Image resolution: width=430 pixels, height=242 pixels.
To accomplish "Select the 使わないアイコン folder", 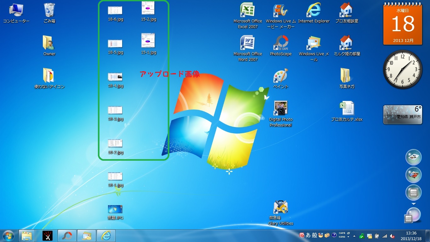I will [49, 78].
